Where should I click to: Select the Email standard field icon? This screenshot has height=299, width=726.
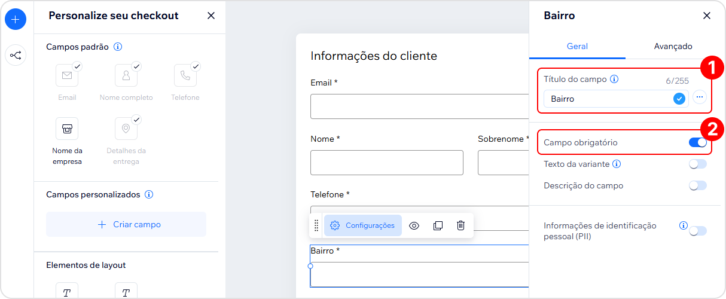coord(67,75)
